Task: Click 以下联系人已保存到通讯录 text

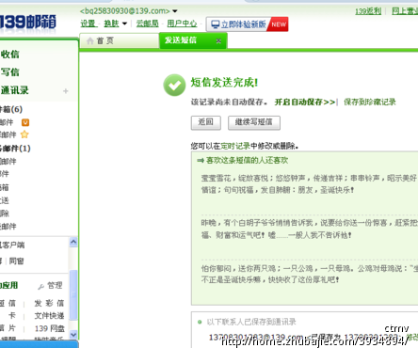Action: 251,322
